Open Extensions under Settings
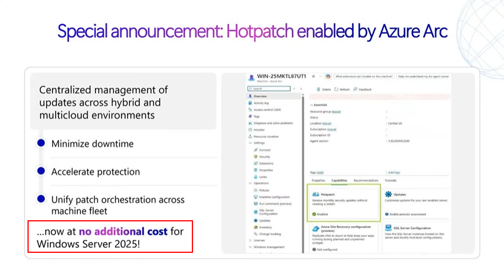The width and height of the screenshot is (504, 266). [266, 164]
